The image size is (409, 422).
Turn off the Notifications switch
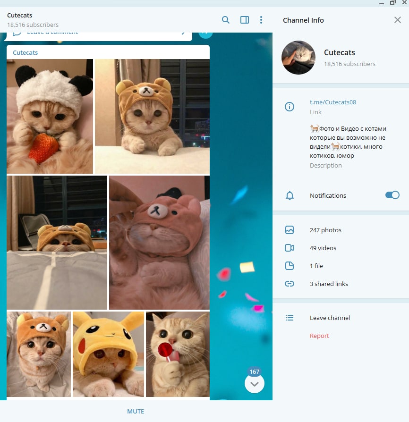(392, 195)
